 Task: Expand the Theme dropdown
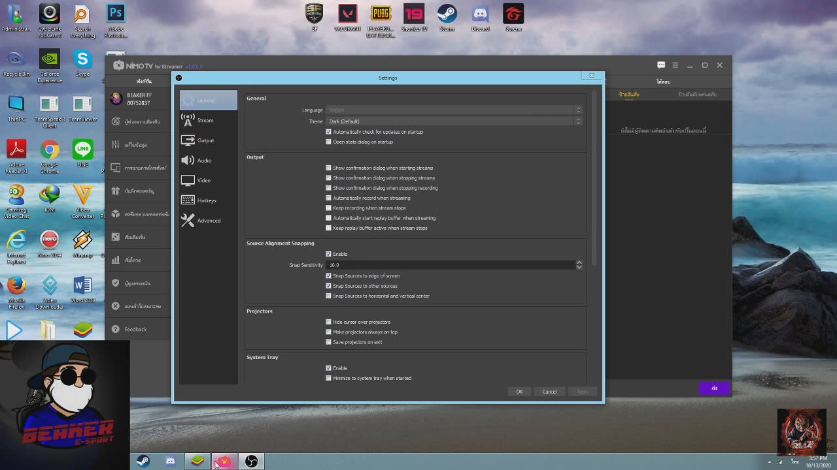pos(453,121)
